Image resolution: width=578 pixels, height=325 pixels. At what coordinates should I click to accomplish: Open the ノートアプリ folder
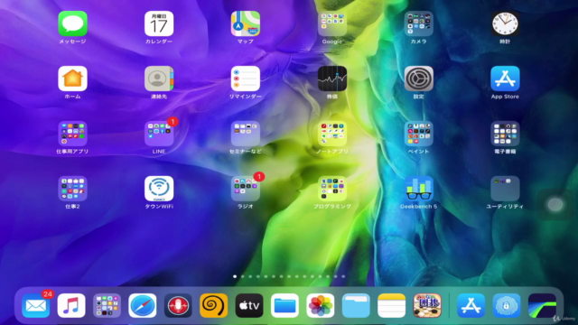pos(332,134)
